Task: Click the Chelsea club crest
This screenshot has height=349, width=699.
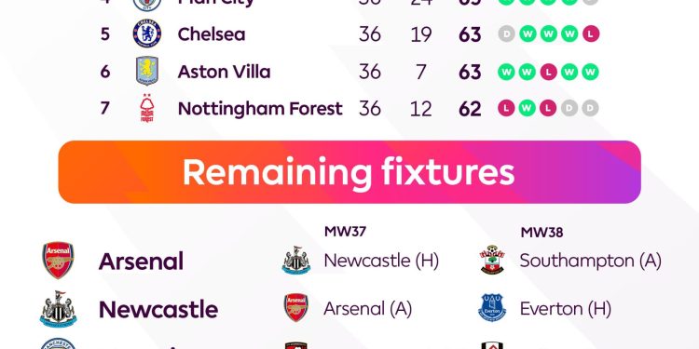Action: point(146,34)
